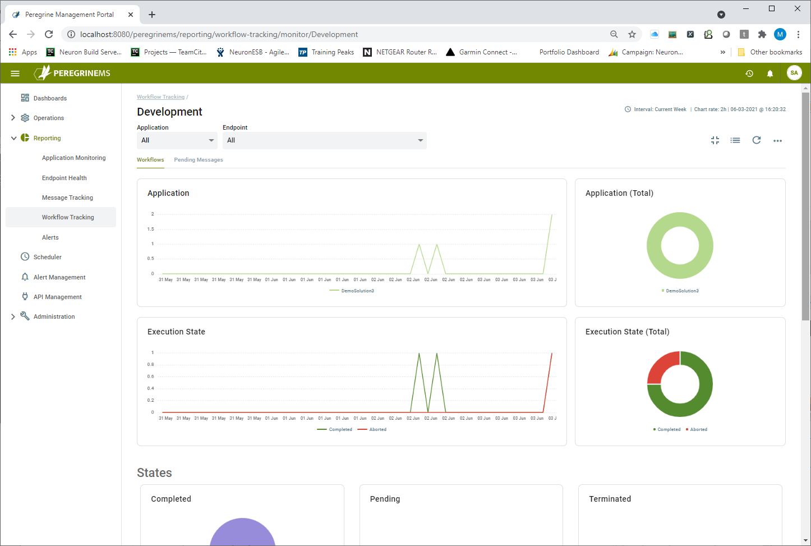This screenshot has width=811, height=546.
Task: Click the Scheduler clock icon
Action: pos(25,256)
